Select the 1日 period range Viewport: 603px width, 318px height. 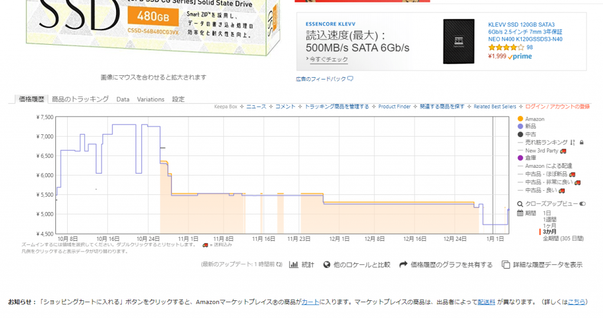547,213
